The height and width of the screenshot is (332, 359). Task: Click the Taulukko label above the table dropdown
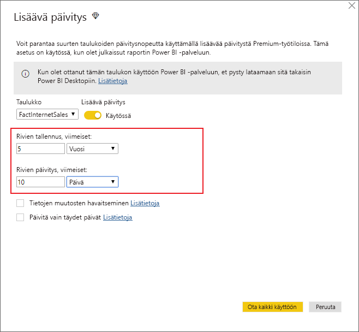click(29, 102)
